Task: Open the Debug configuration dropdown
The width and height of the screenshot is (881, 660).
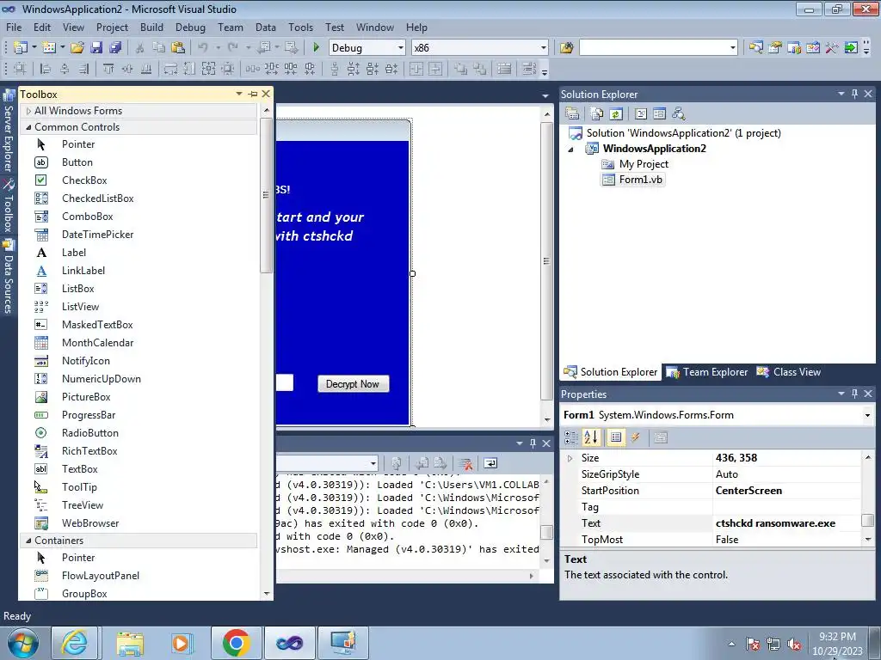Action: [x=401, y=48]
